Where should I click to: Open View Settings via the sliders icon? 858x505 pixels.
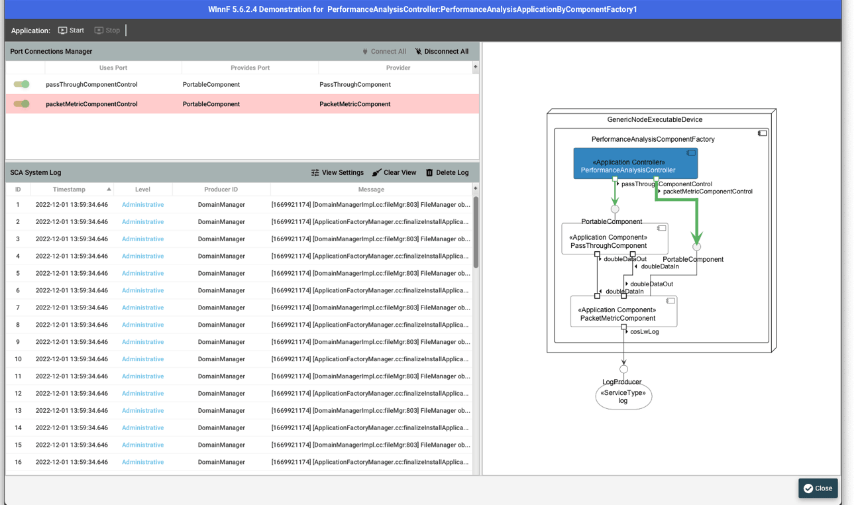click(315, 172)
